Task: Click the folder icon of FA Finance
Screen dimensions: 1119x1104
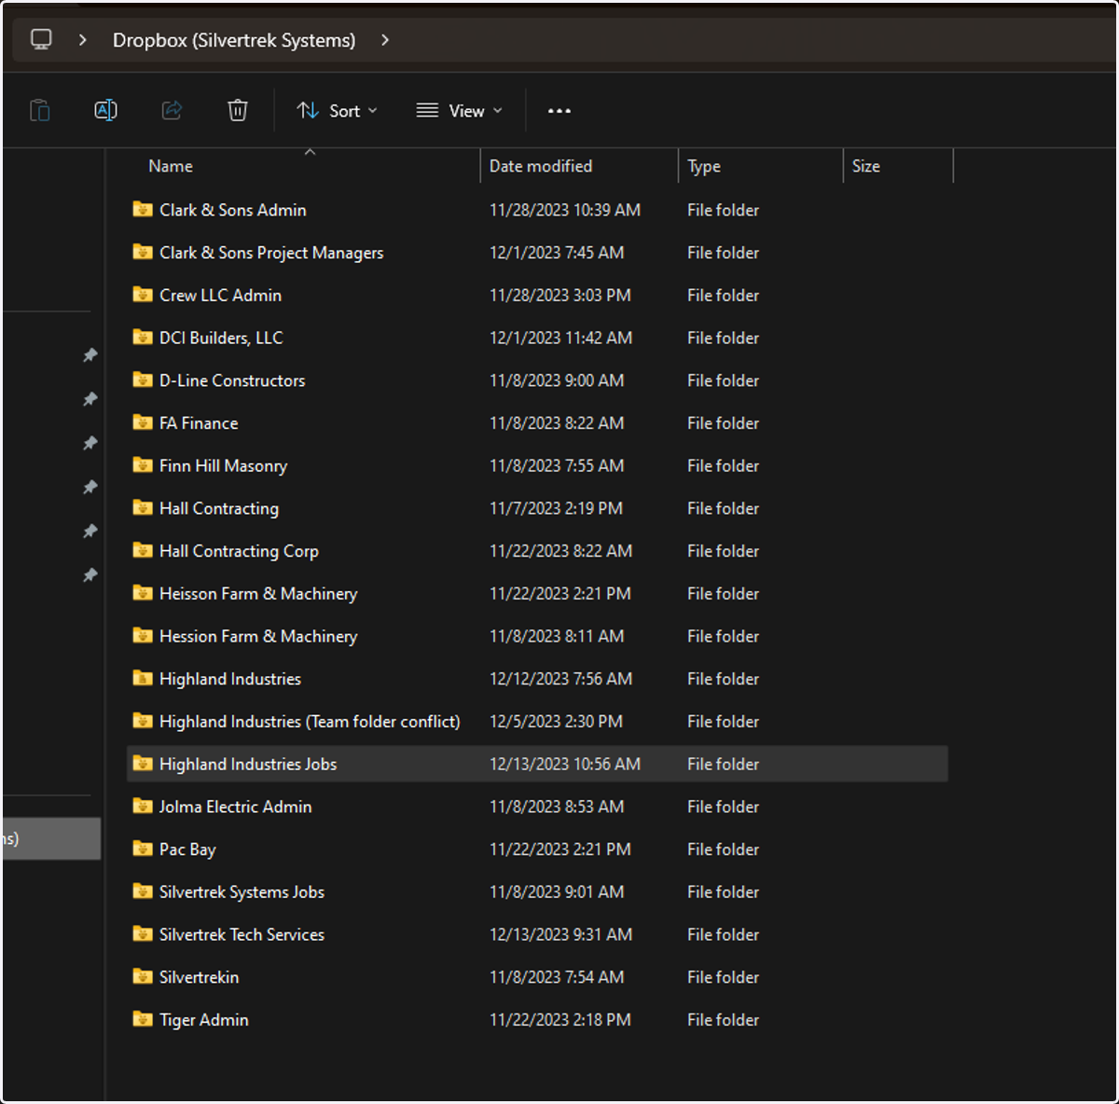Action: [x=143, y=422]
